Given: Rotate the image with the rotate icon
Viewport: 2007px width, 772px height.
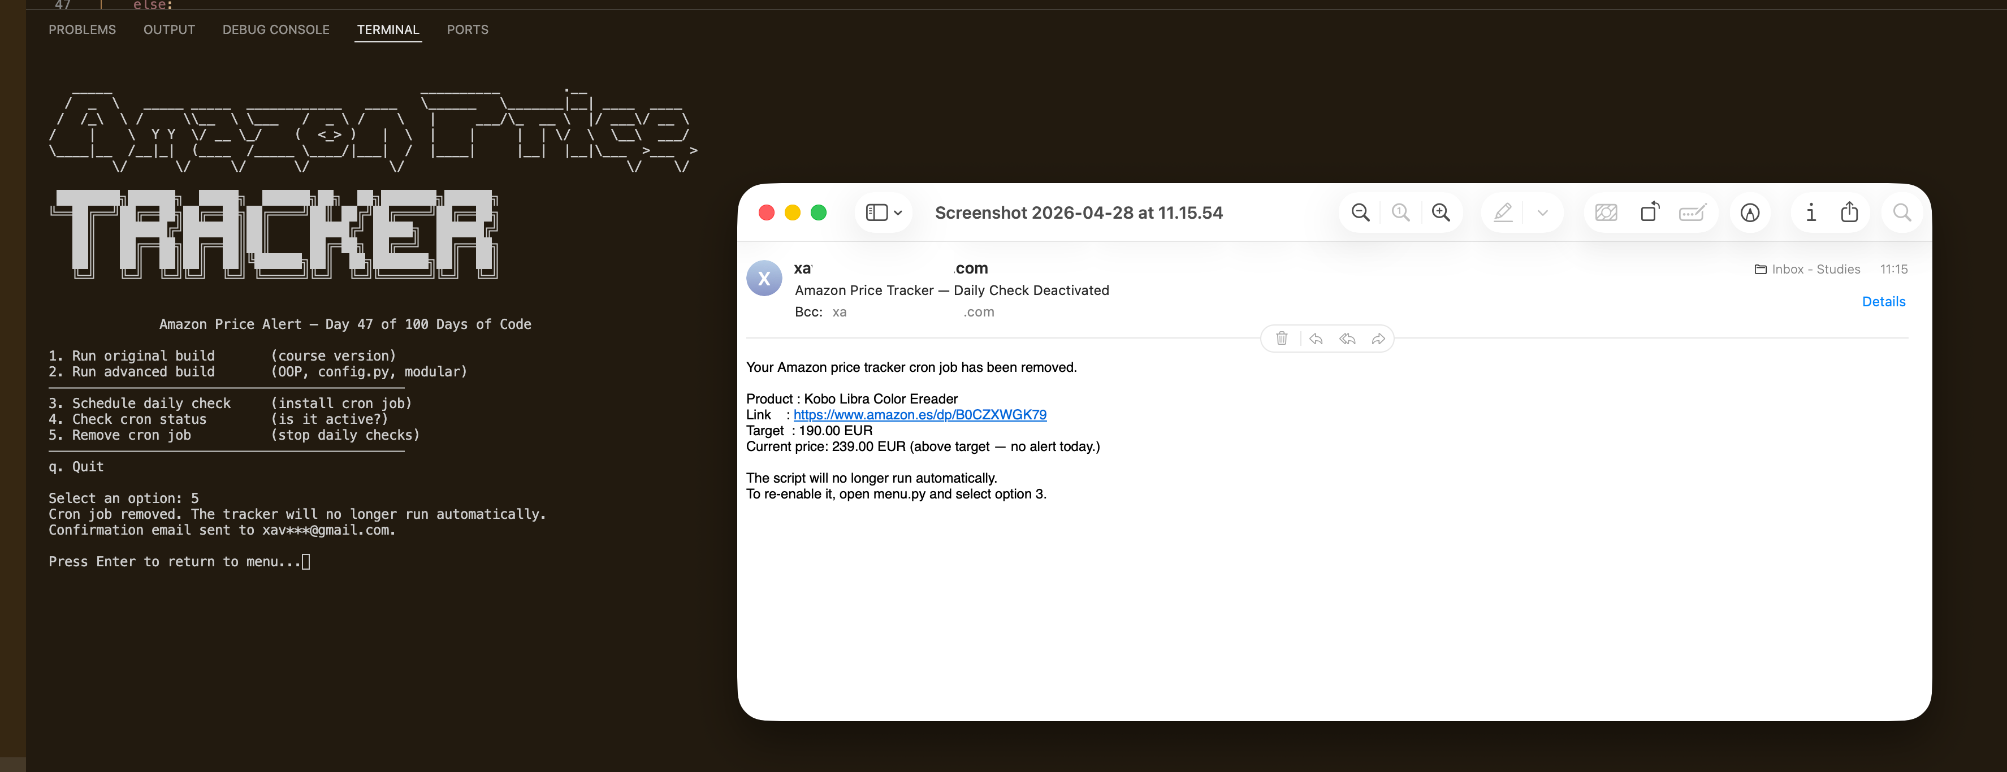Looking at the screenshot, I should (x=1649, y=212).
